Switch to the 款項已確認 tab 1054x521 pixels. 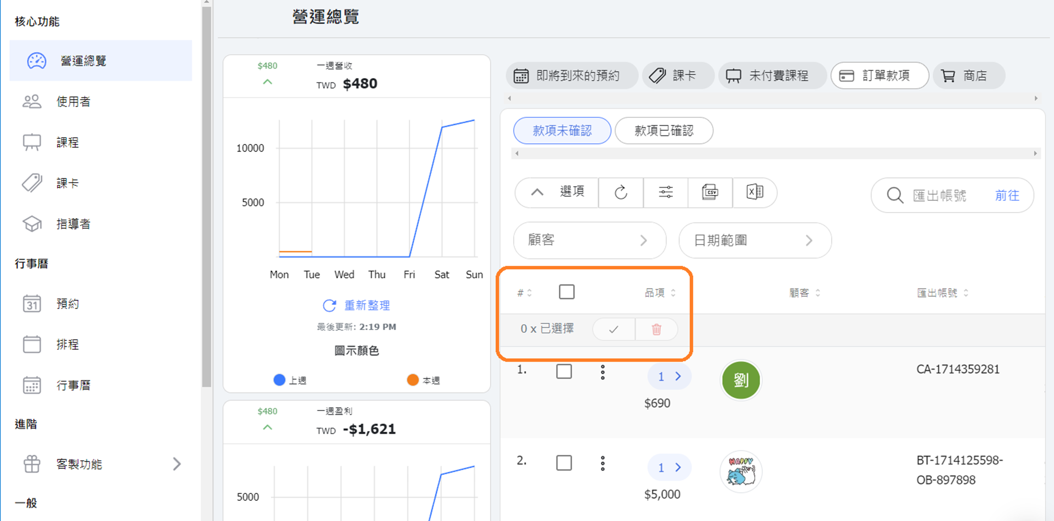click(664, 131)
